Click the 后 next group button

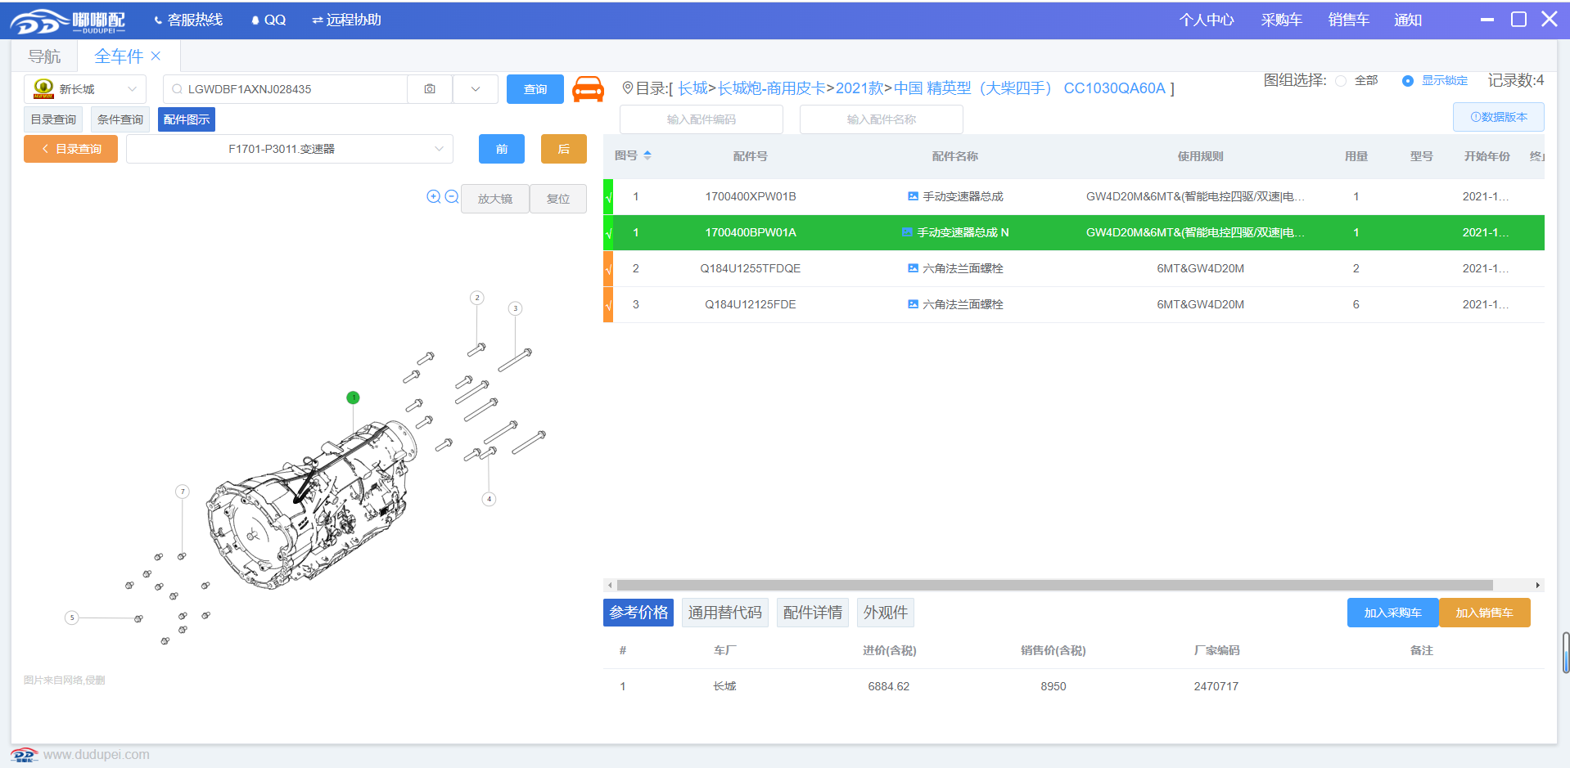pyautogui.click(x=564, y=149)
